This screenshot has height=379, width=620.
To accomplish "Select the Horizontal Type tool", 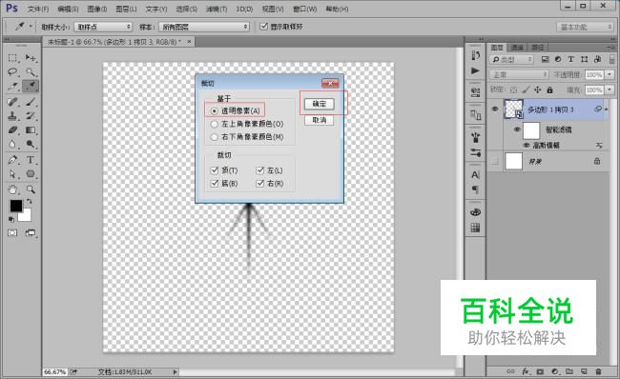I will (31, 160).
